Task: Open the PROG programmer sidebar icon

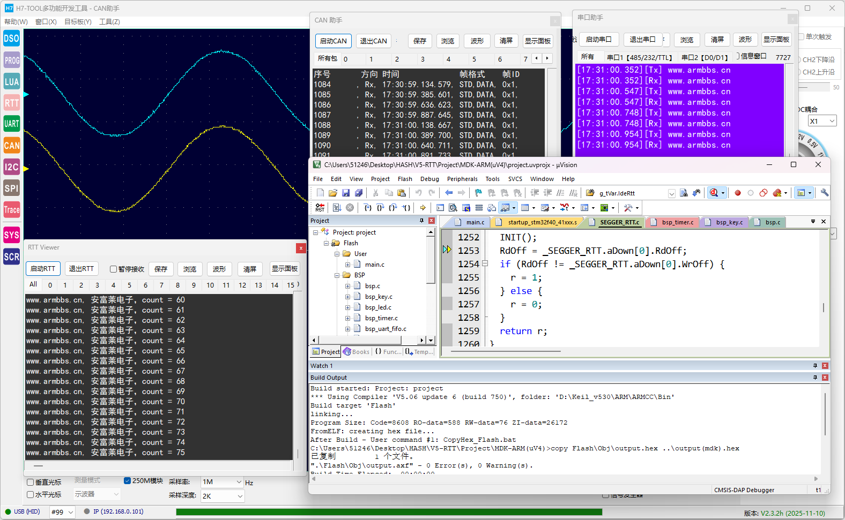Action: [12, 61]
